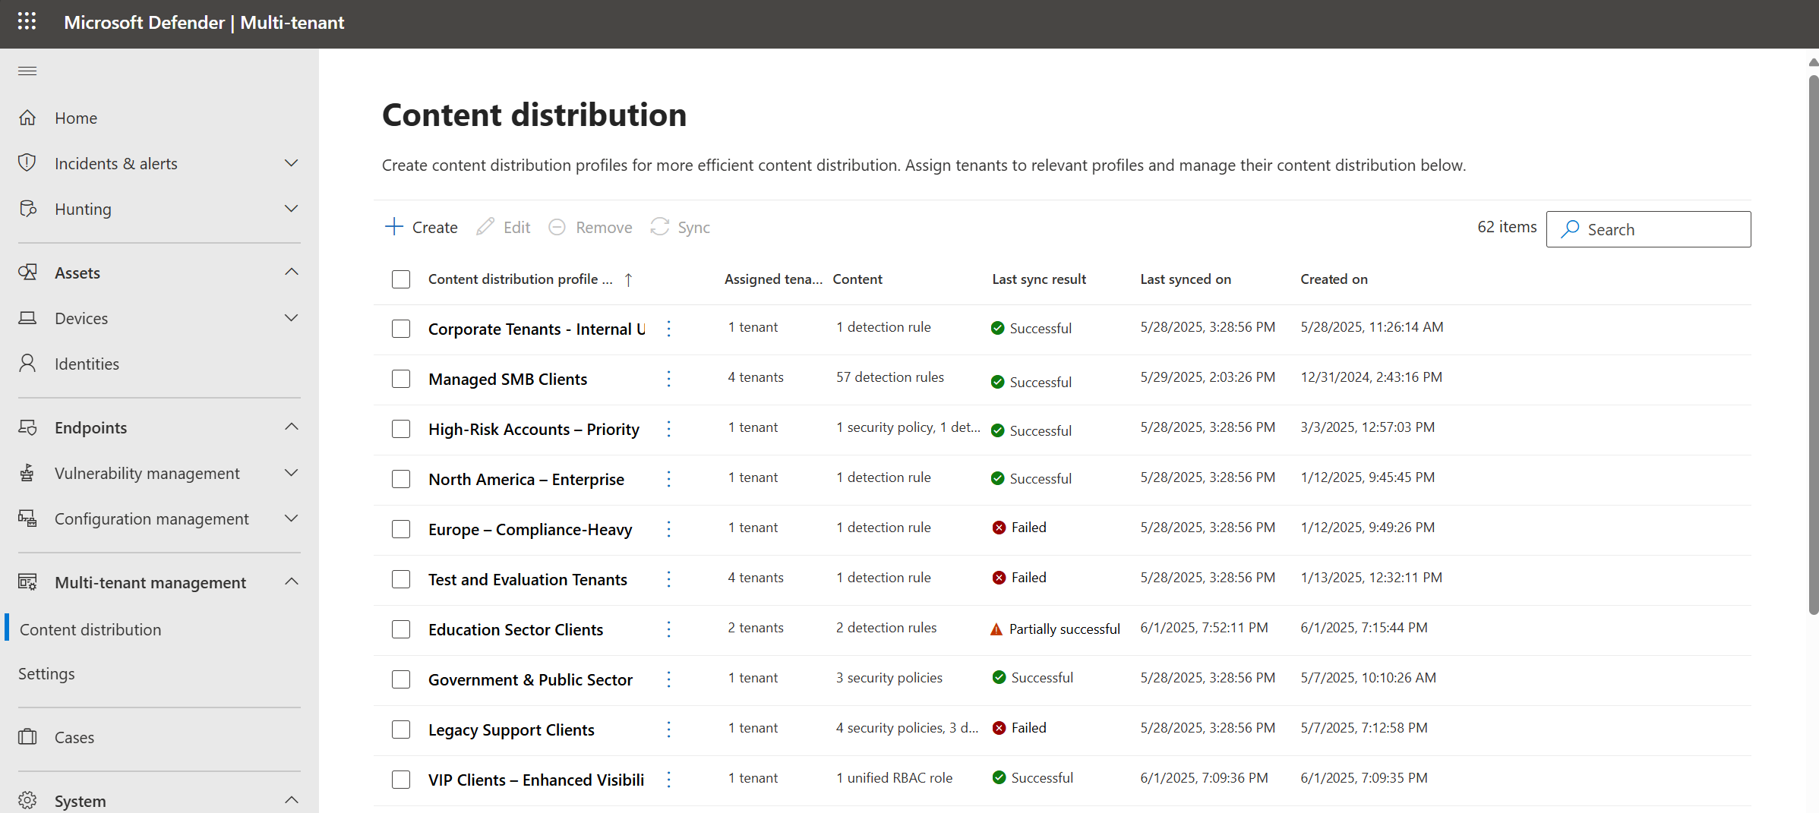Open the Government & Public Sector profile
Viewport: 1819px width, 813px height.
click(x=530, y=679)
